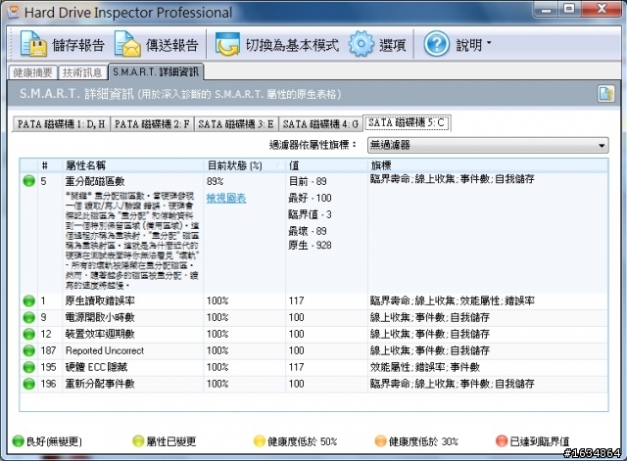Select the 電源開啟小時數 row

(x=313, y=317)
